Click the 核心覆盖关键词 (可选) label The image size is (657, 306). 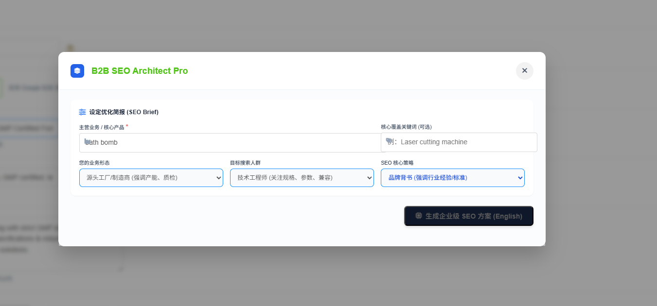406,127
